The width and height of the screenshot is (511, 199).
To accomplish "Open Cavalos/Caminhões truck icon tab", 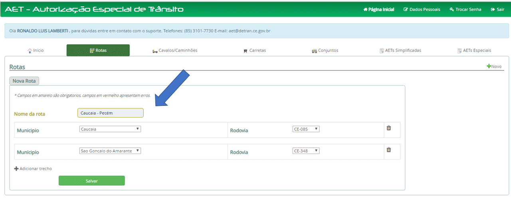I will pyautogui.click(x=154, y=51).
